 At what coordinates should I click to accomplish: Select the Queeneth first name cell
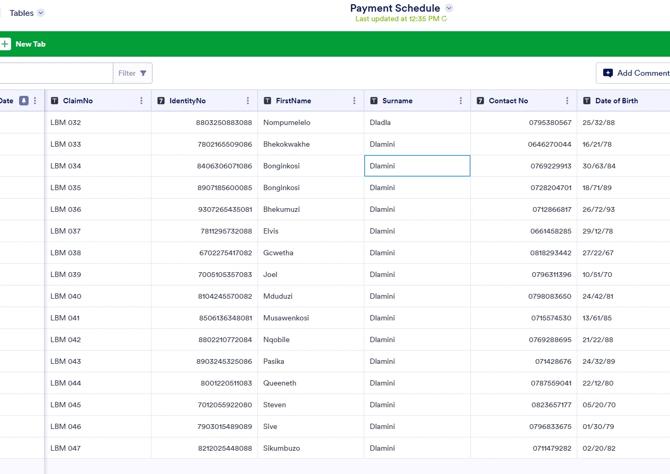[x=311, y=383]
